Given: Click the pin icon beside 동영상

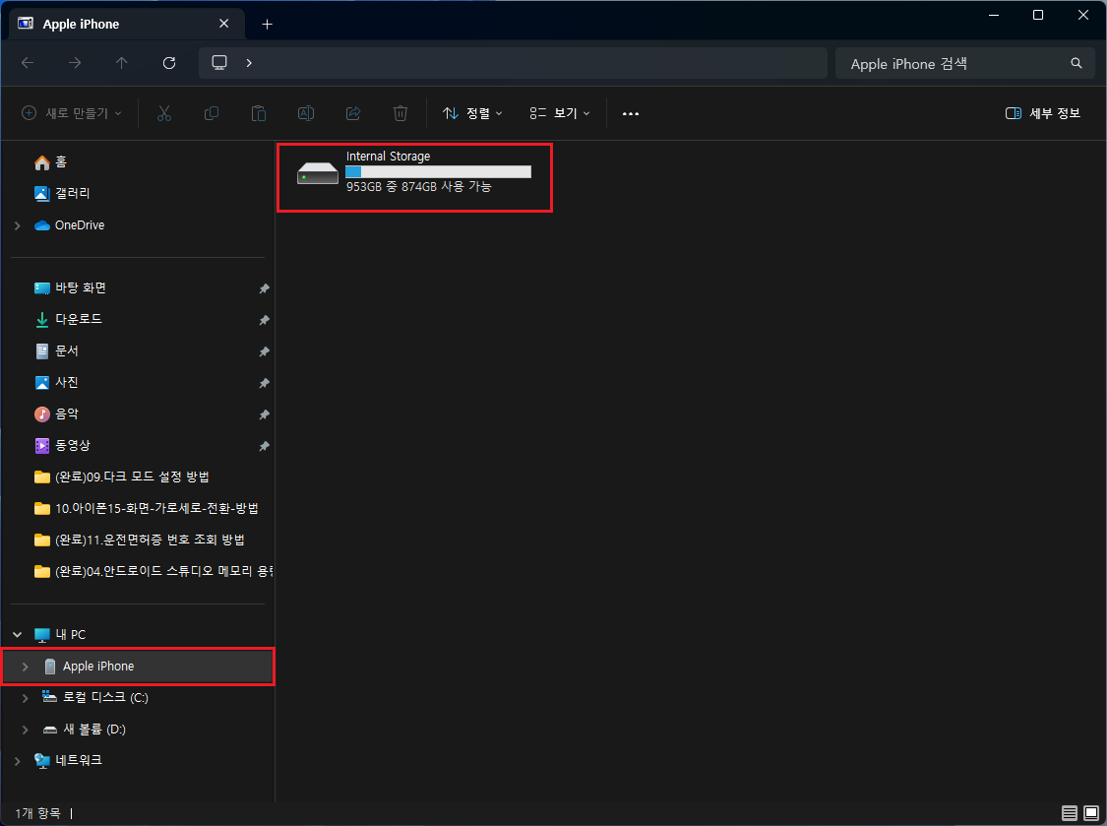Looking at the screenshot, I should pyautogui.click(x=264, y=446).
